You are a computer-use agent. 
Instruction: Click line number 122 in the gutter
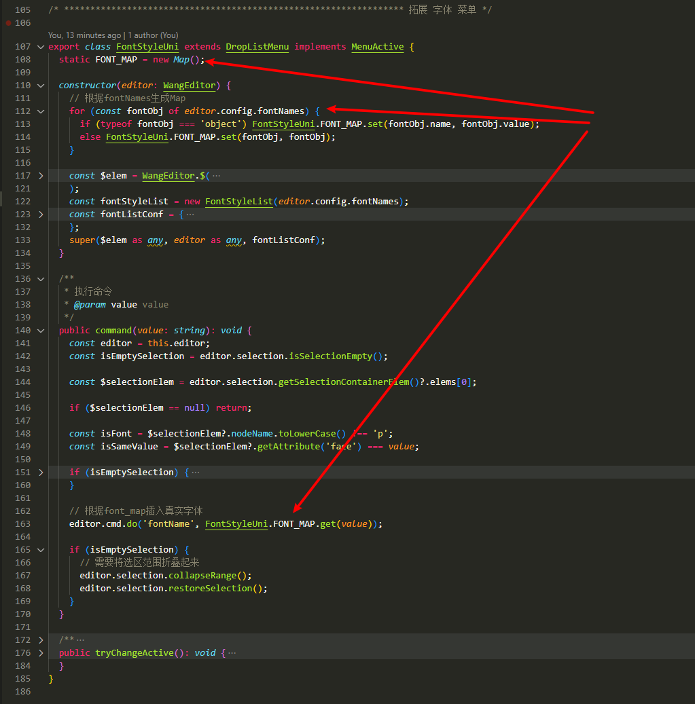tap(22, 202)
